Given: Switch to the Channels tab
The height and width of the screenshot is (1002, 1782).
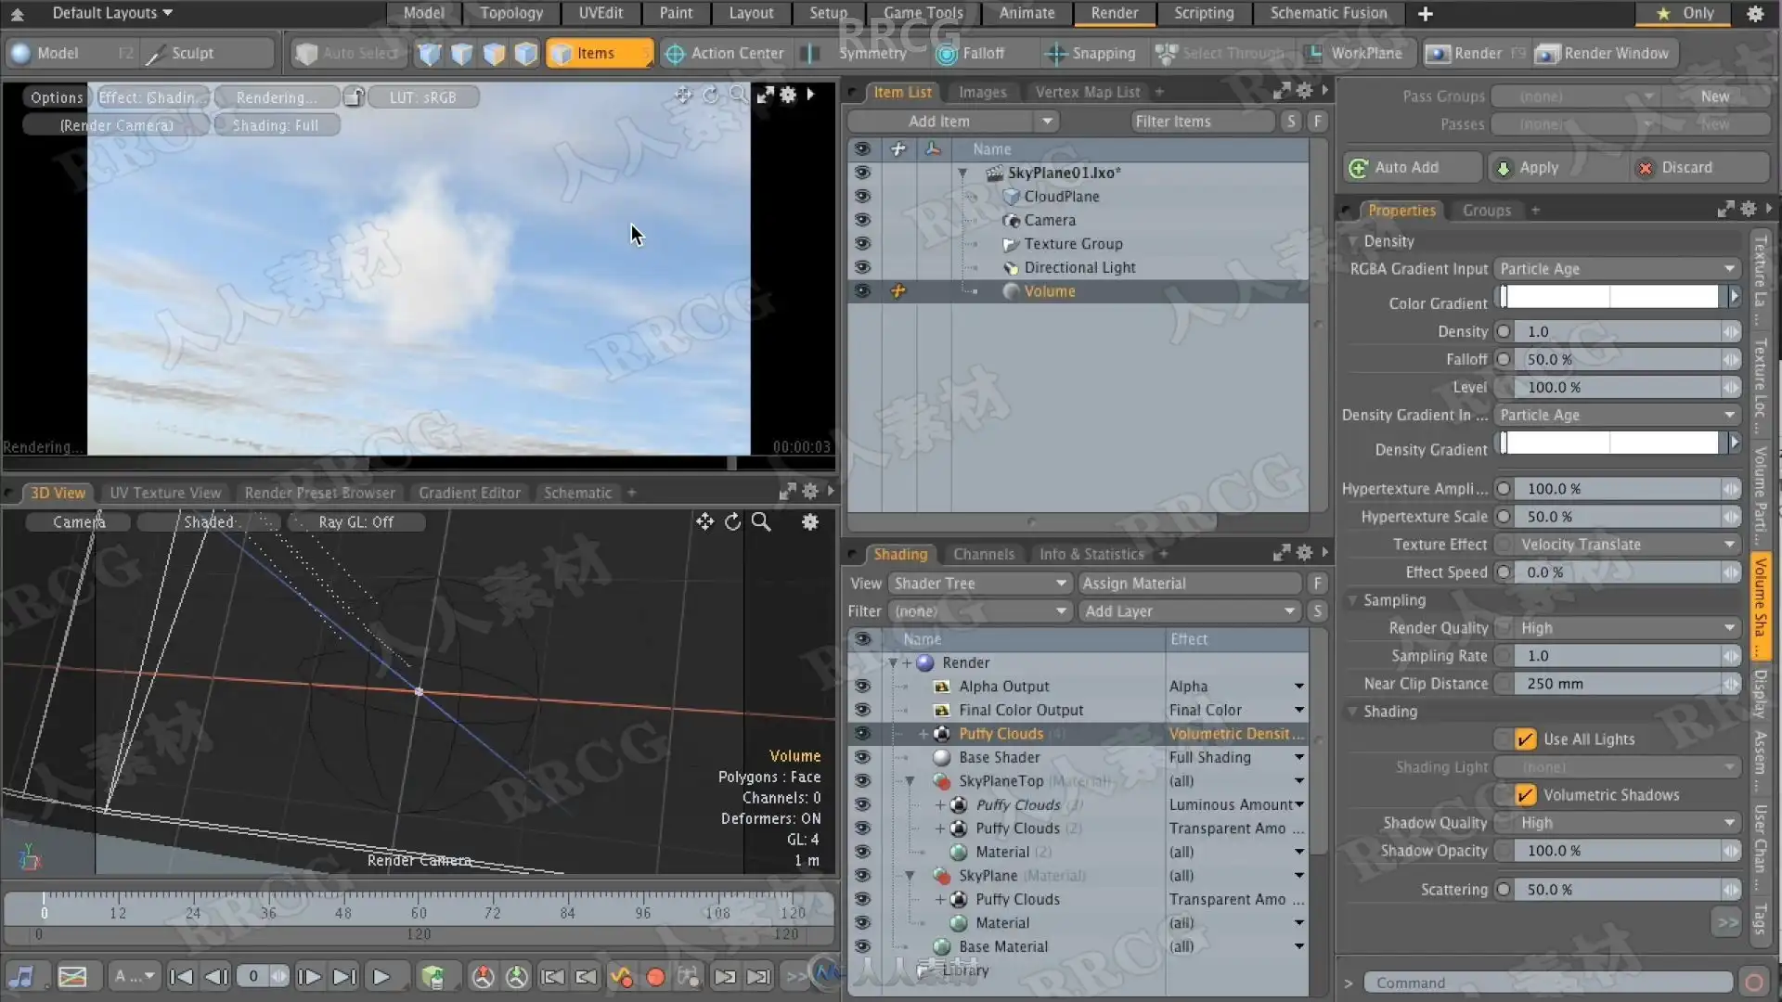Looking at the screenshot, I should [x=983, y=554].
